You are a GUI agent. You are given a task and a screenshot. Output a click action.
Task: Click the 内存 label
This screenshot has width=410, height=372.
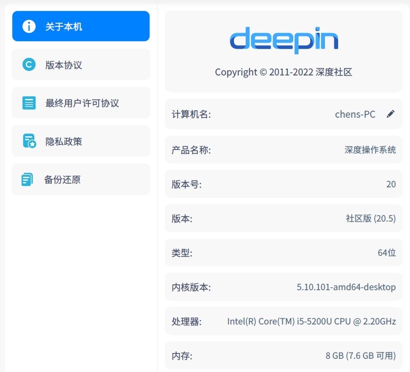[182, 356]
